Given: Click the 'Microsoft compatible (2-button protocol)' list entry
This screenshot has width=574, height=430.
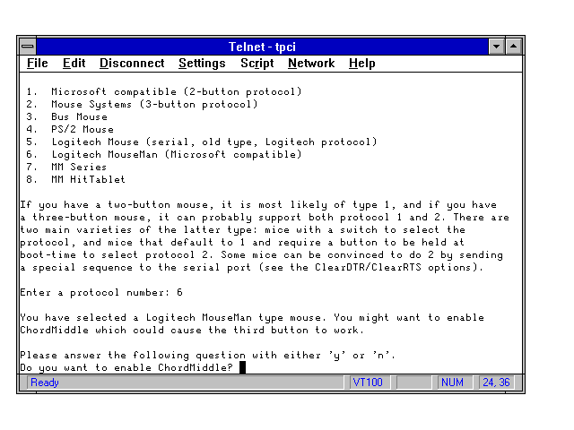Looking at the screenshot, I should [x=176, y=91].
